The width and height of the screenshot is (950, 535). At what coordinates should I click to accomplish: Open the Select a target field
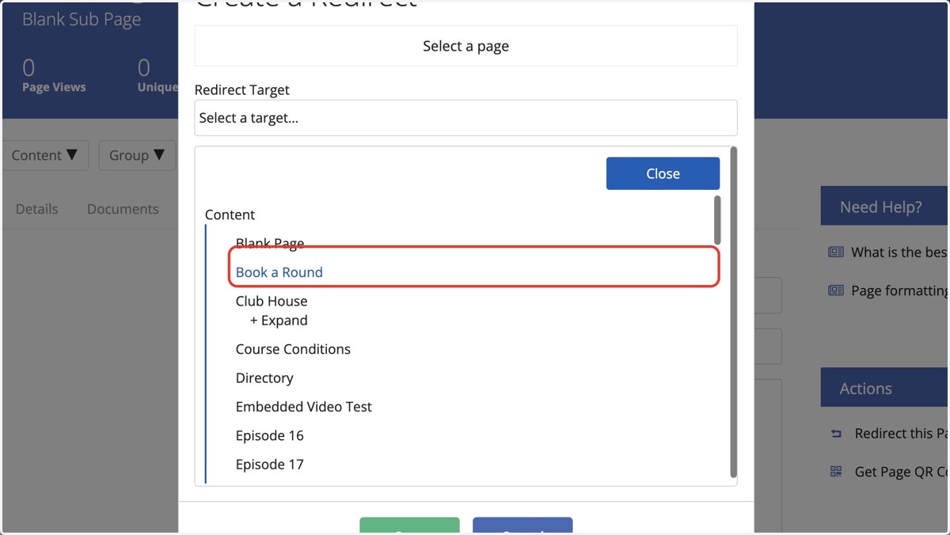pyautogui.click(x=465, y=118)
